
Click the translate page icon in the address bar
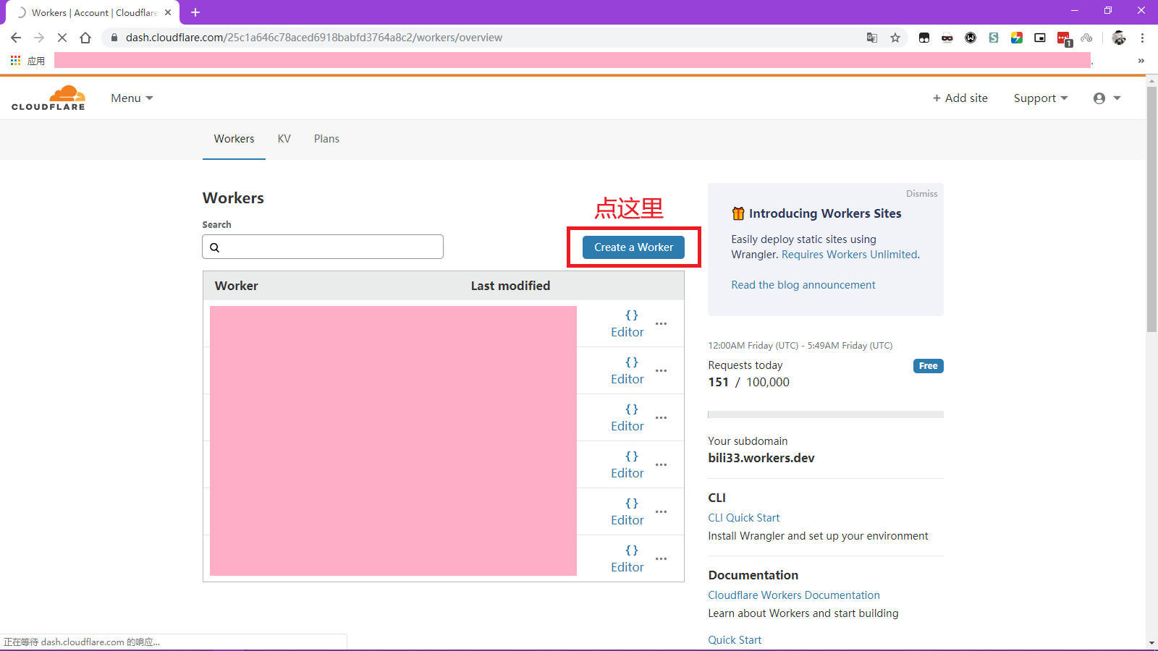coord(872,38)
